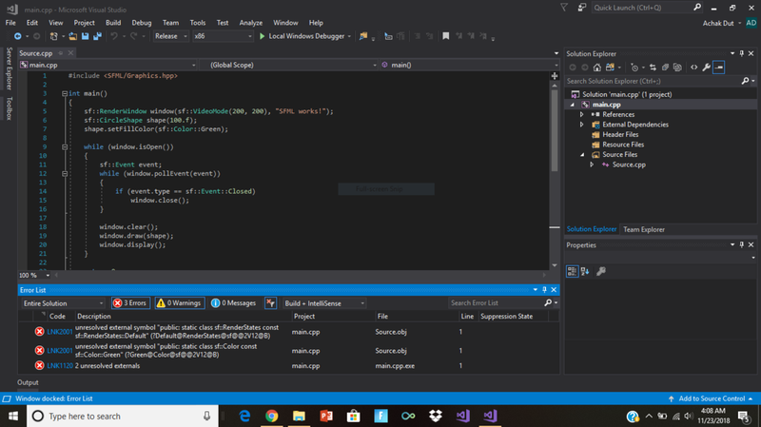Click Pending Changes Filter clock icon
This screenshot has width=761, height=427.
[x=634, y=68]
